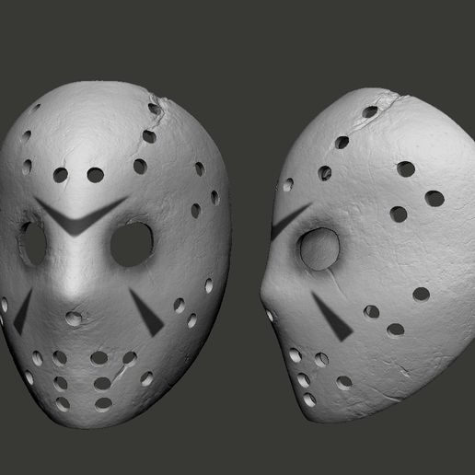
Task: Select the side-profile hockey mask model
Action: point(367,256)
